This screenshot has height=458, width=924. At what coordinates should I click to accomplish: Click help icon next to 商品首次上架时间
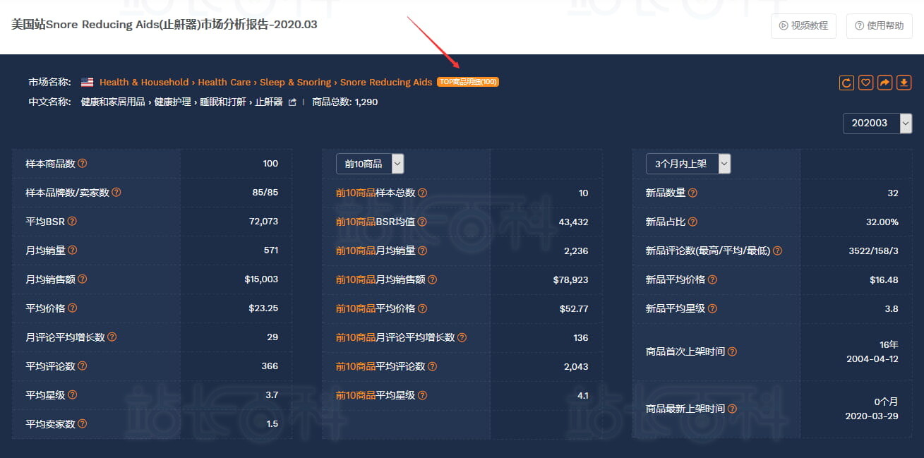[732, 351]
